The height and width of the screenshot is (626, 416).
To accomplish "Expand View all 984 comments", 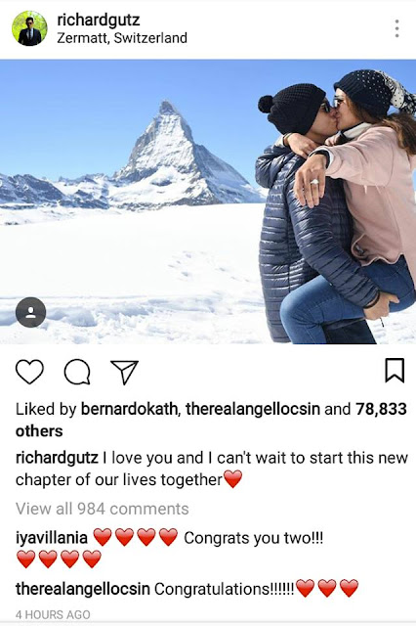I will pyautogui.click(x=102, y=509).
